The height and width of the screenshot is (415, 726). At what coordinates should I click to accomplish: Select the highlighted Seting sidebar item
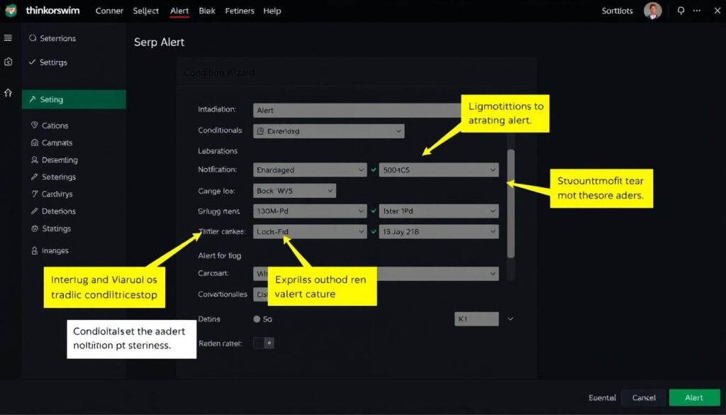tap(74, 99)
